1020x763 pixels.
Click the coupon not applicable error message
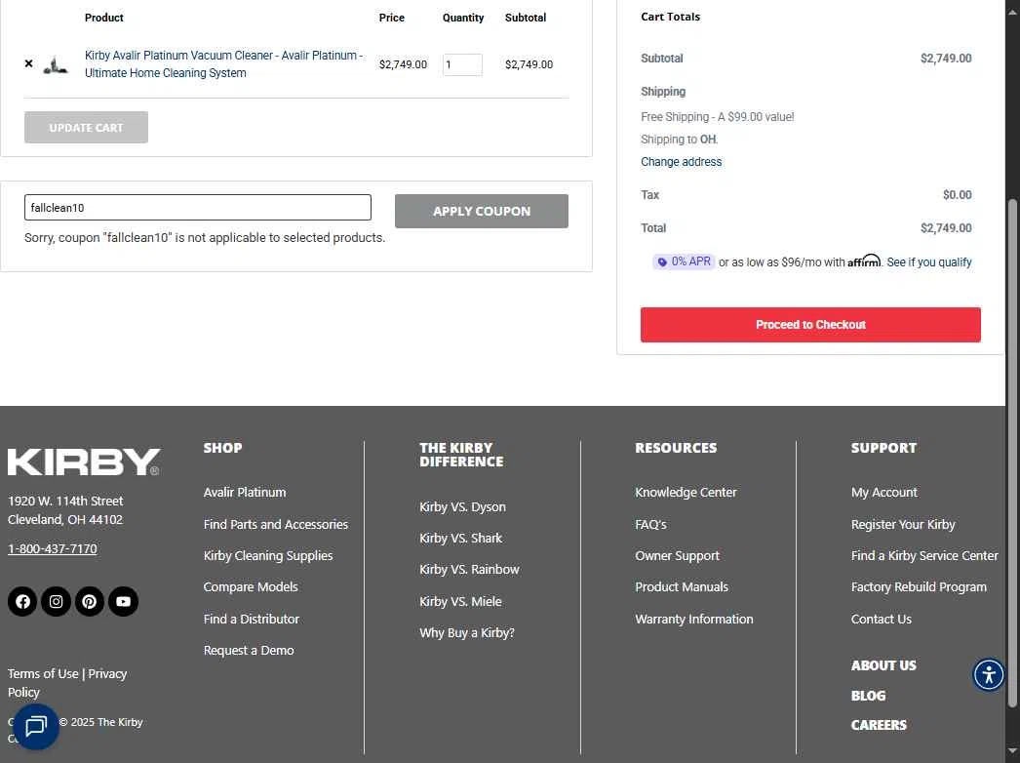[205, 238]
